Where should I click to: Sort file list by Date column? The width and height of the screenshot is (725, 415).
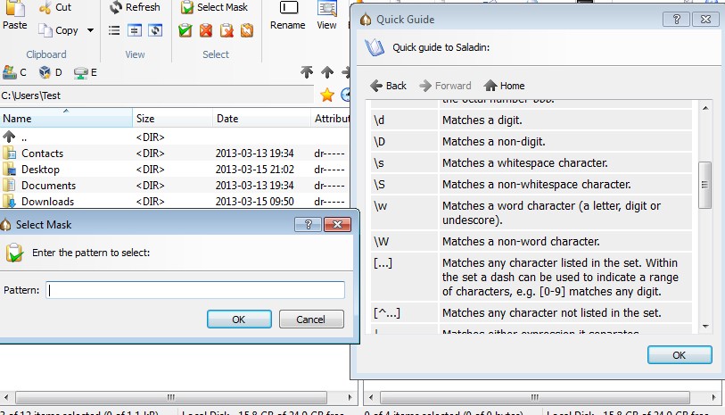click(x=227, y=119)
